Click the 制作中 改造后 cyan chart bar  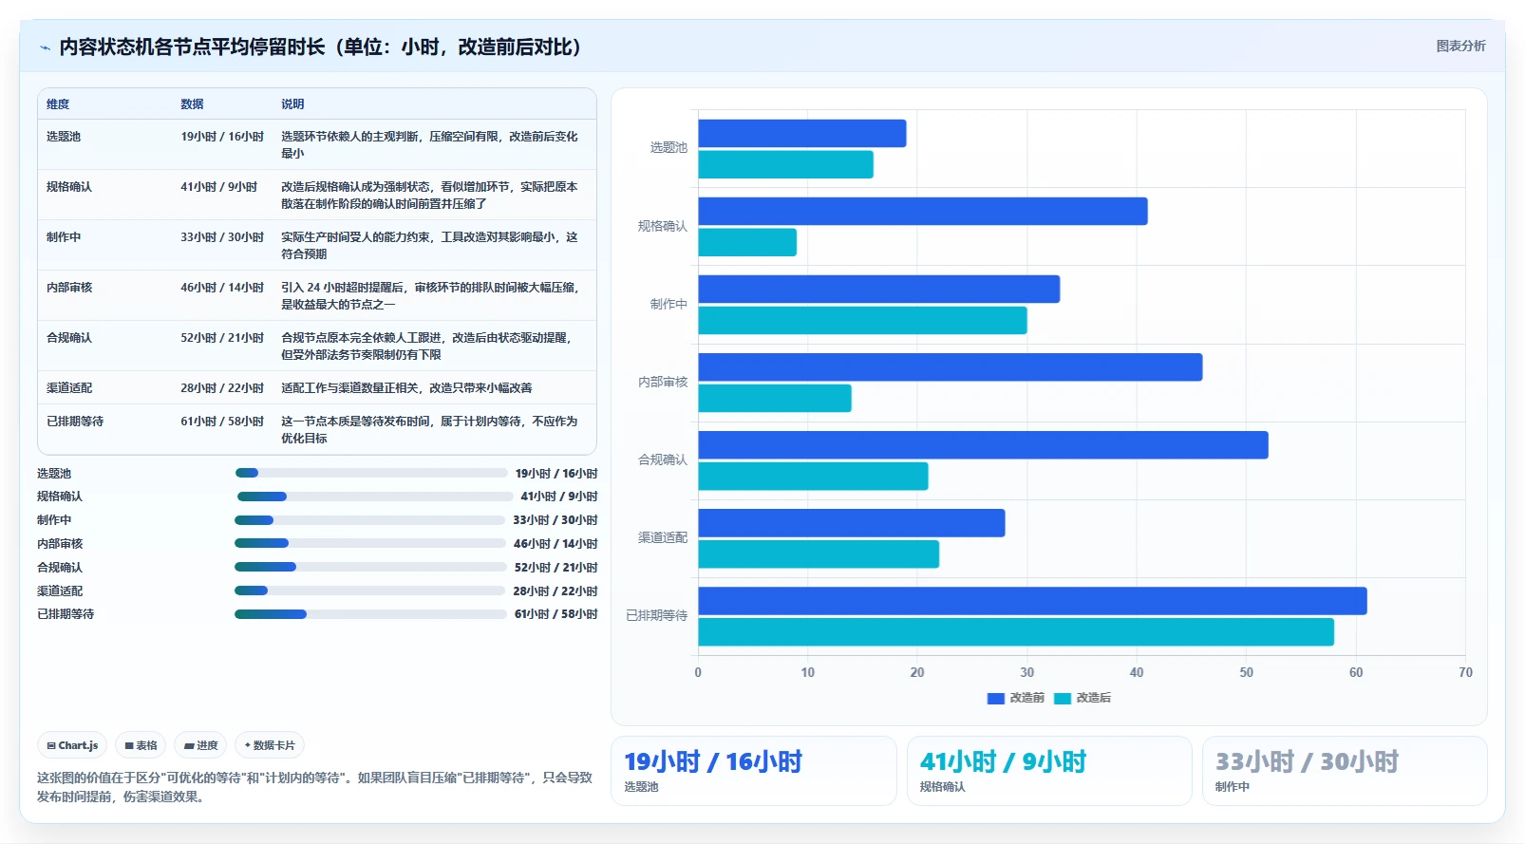tap(863, 320)
